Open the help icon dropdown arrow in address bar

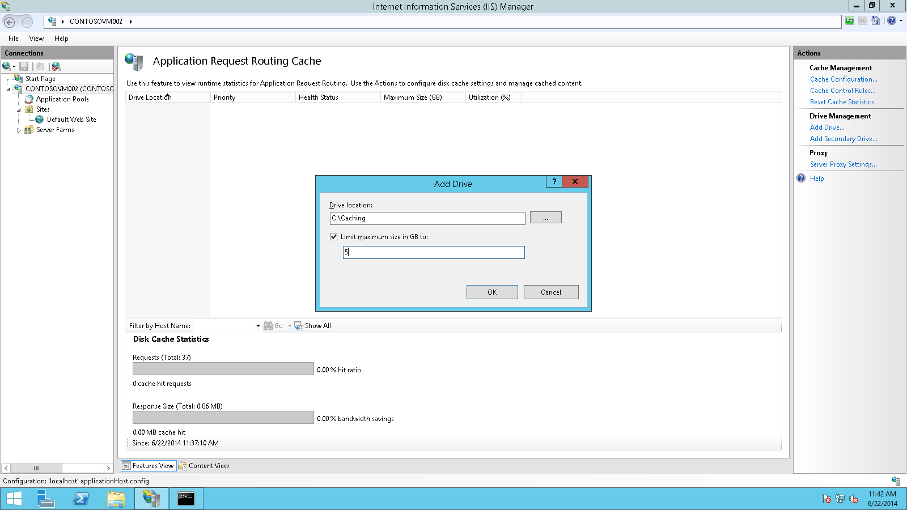901,21
